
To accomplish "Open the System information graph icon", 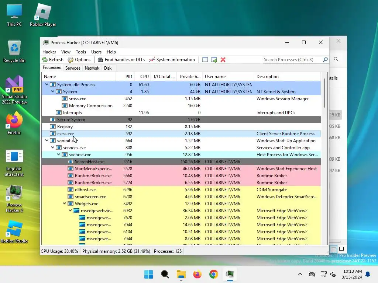I will 152,60.
